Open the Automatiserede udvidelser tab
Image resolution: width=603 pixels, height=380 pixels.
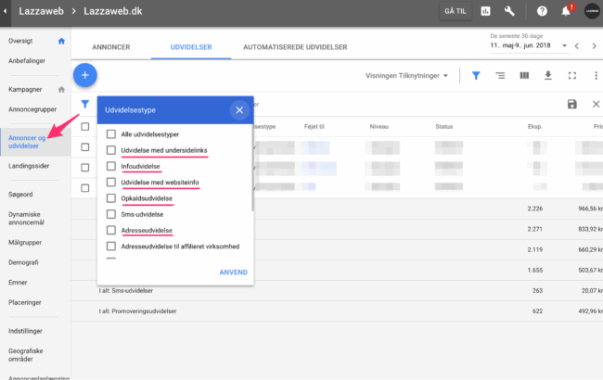tap(294, 45)
